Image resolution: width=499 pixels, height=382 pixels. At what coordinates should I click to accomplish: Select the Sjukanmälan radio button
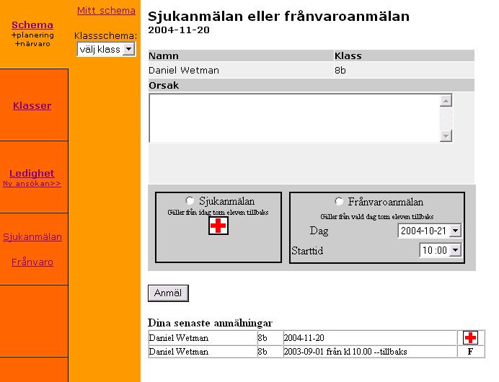[190, 200]
